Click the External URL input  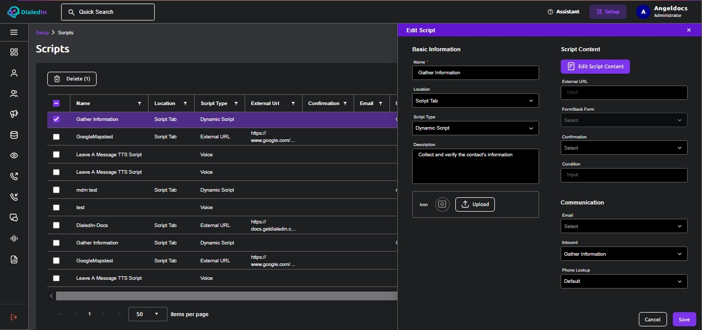click(x=624, y=93)
